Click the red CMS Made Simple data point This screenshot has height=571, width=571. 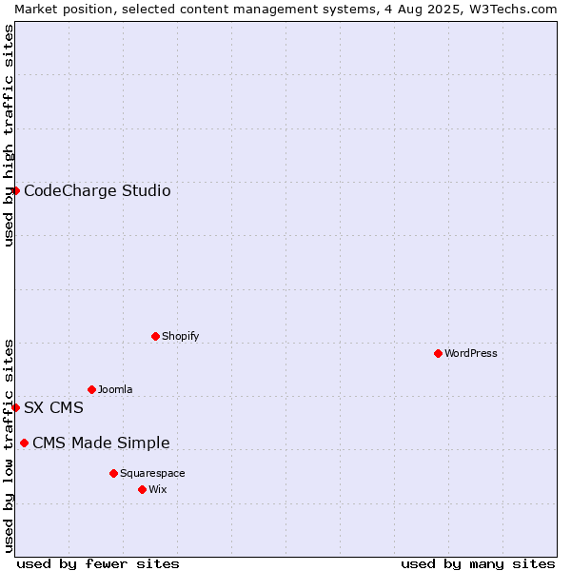point(25,443)
